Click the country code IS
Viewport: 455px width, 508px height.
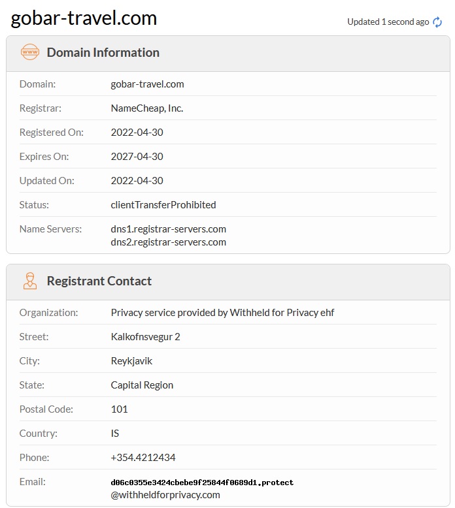(x=115, y=434)
